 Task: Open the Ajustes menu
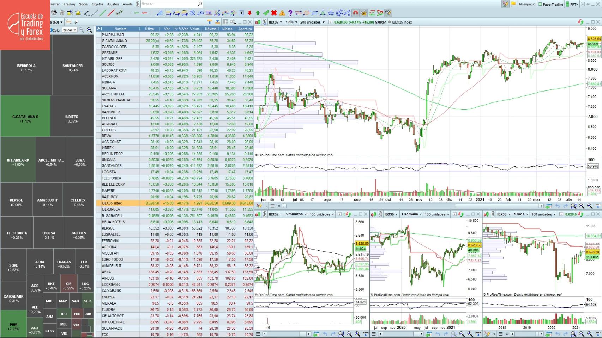click(113, 4)
